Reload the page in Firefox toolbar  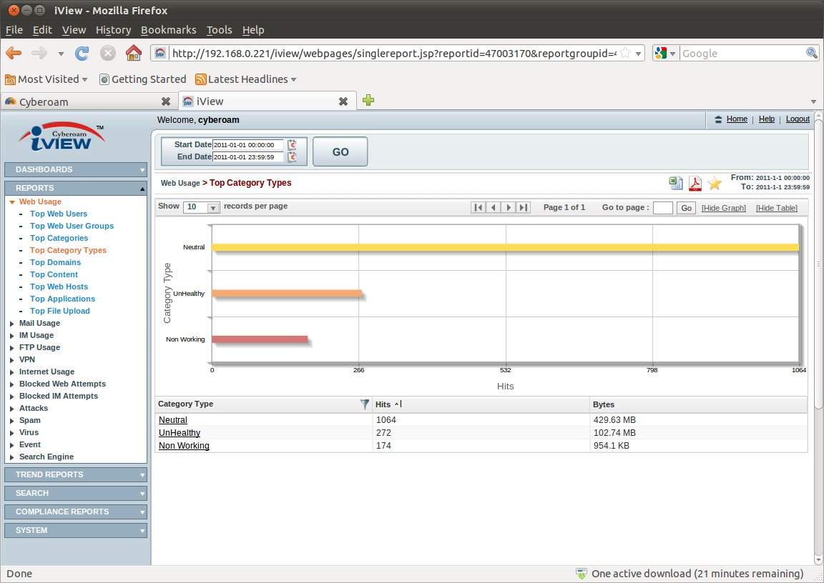point(82,53)
